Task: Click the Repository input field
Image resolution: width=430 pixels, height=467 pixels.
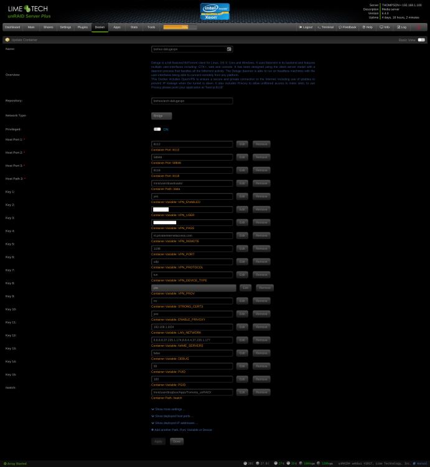Action: click(192, 101)
